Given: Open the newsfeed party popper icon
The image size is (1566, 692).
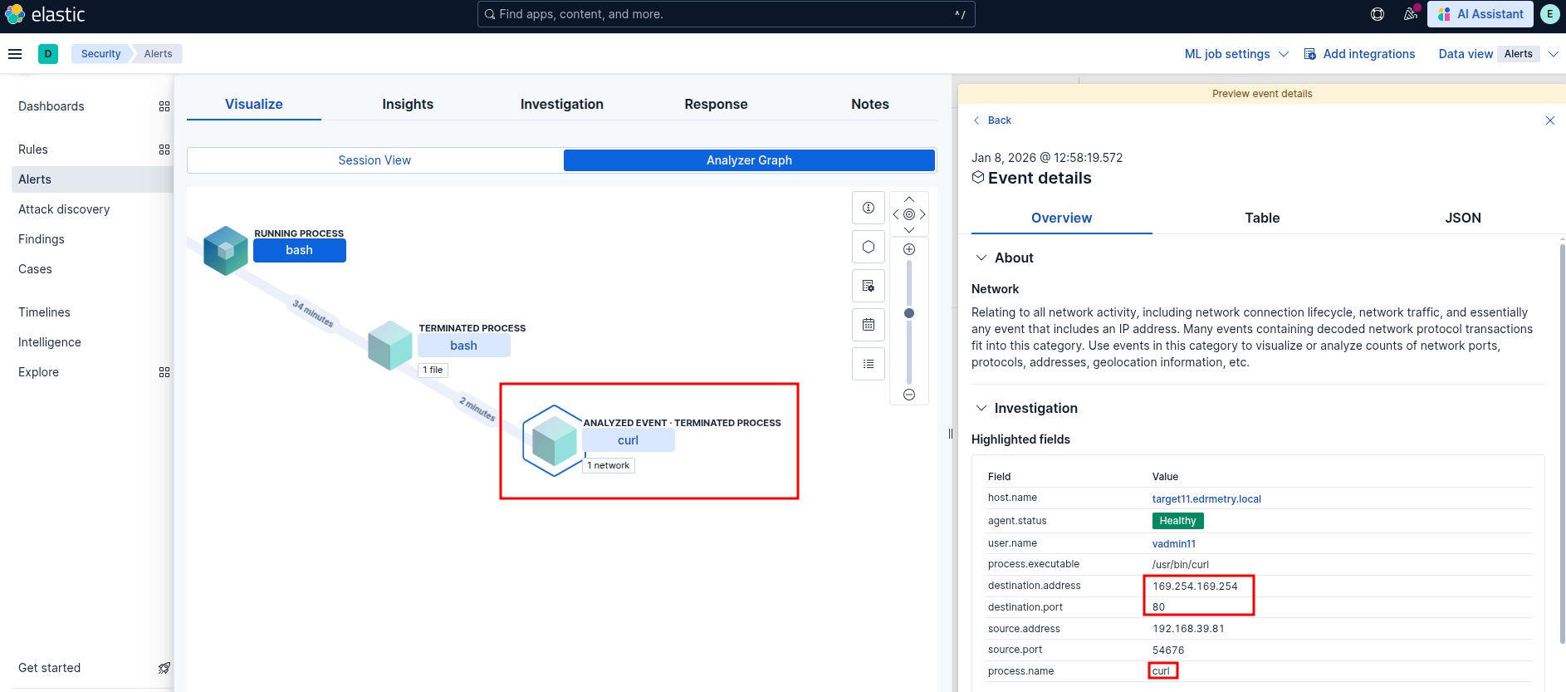Looking at the screenshot, I should 1411,14.
